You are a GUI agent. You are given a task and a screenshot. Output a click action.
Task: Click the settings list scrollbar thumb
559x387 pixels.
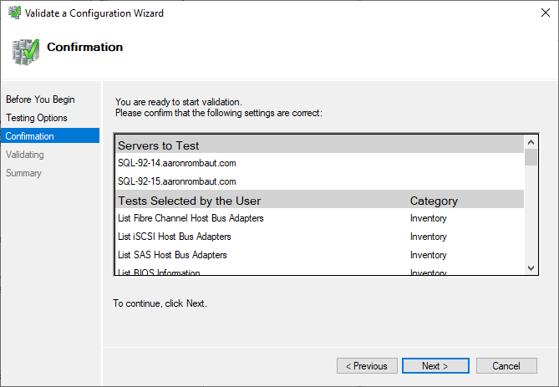pyautogui.click(x=531, y=157)
